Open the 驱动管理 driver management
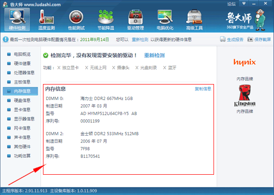This screenshot has height=195, width=274. [136, 20]
